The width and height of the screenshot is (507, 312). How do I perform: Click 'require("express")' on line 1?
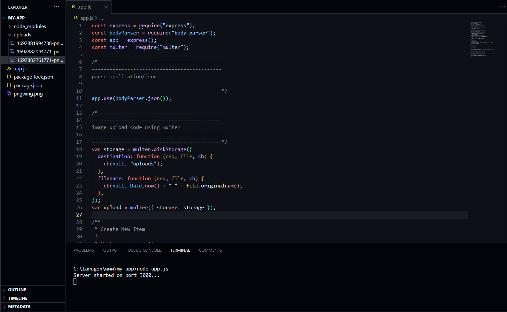tap(165, 26)
